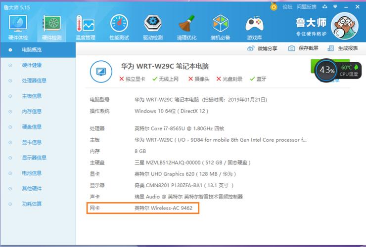Launch 性能测试 performance test icon
Screen dimensions: 366x247
[119, 27]
